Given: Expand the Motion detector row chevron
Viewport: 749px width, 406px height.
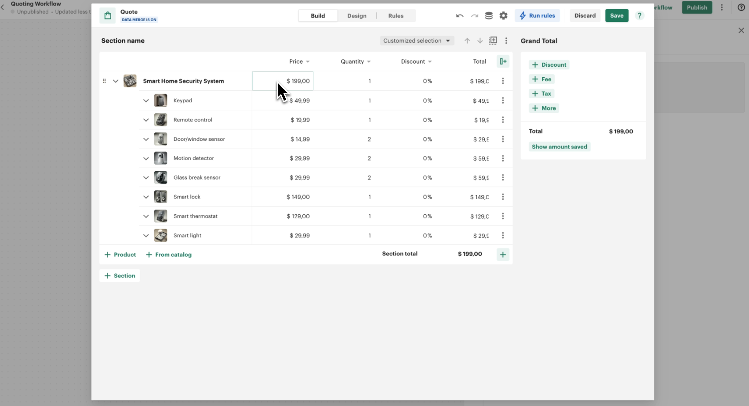Looking at the screenshot, I should [x=146, y=158].
